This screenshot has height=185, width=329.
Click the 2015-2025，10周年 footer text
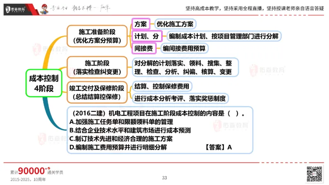(28, 180)
